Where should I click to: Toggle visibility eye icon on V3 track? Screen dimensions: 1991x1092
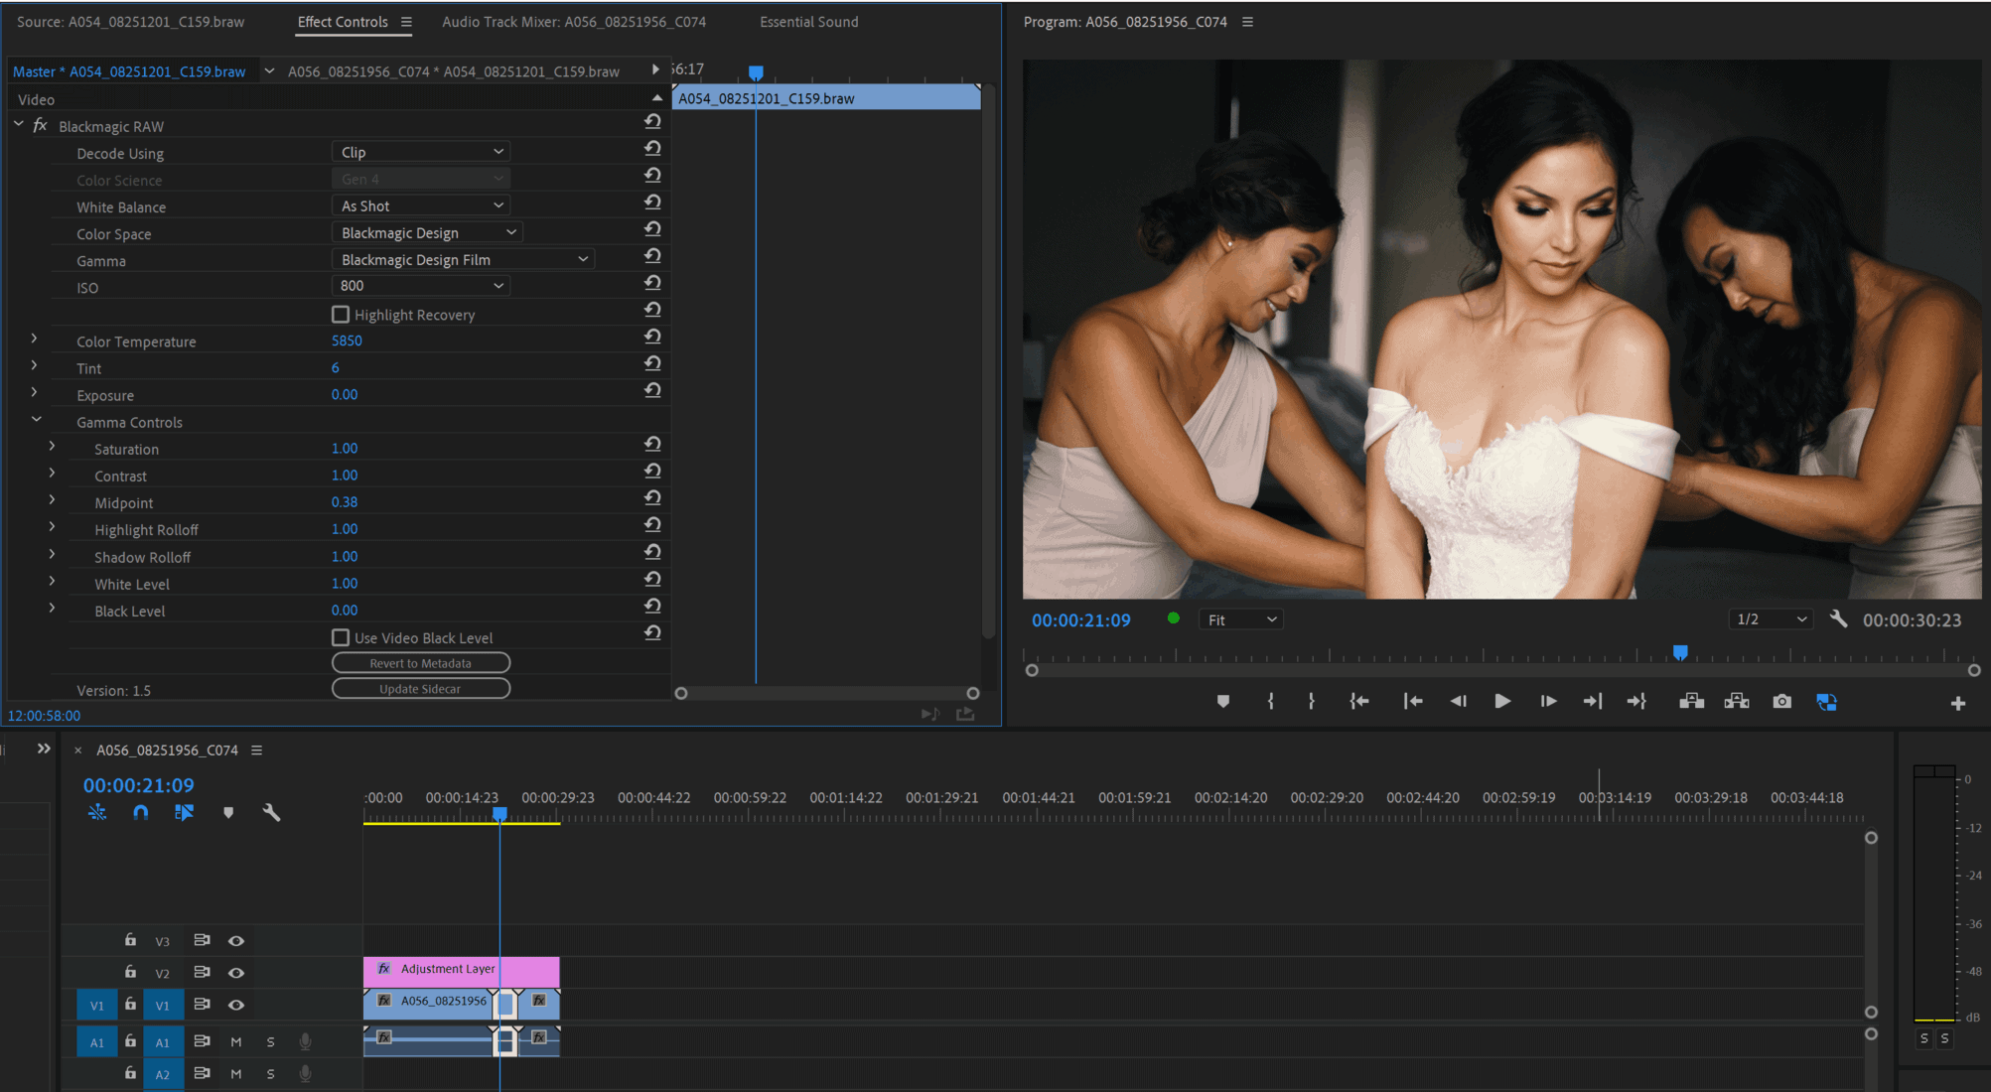(235, 940)
